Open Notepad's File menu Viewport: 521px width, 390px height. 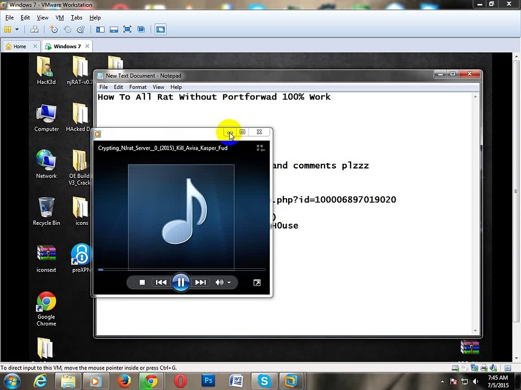[104, 87]
